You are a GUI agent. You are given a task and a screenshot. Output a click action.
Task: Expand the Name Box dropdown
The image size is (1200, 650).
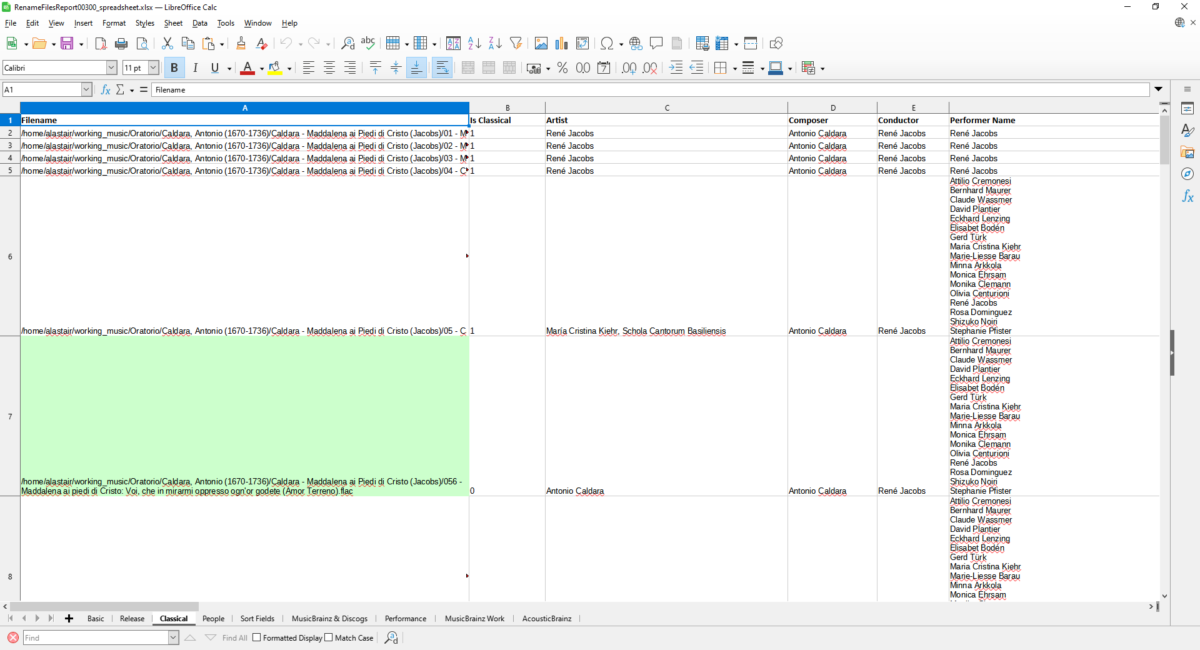point(86,90)
